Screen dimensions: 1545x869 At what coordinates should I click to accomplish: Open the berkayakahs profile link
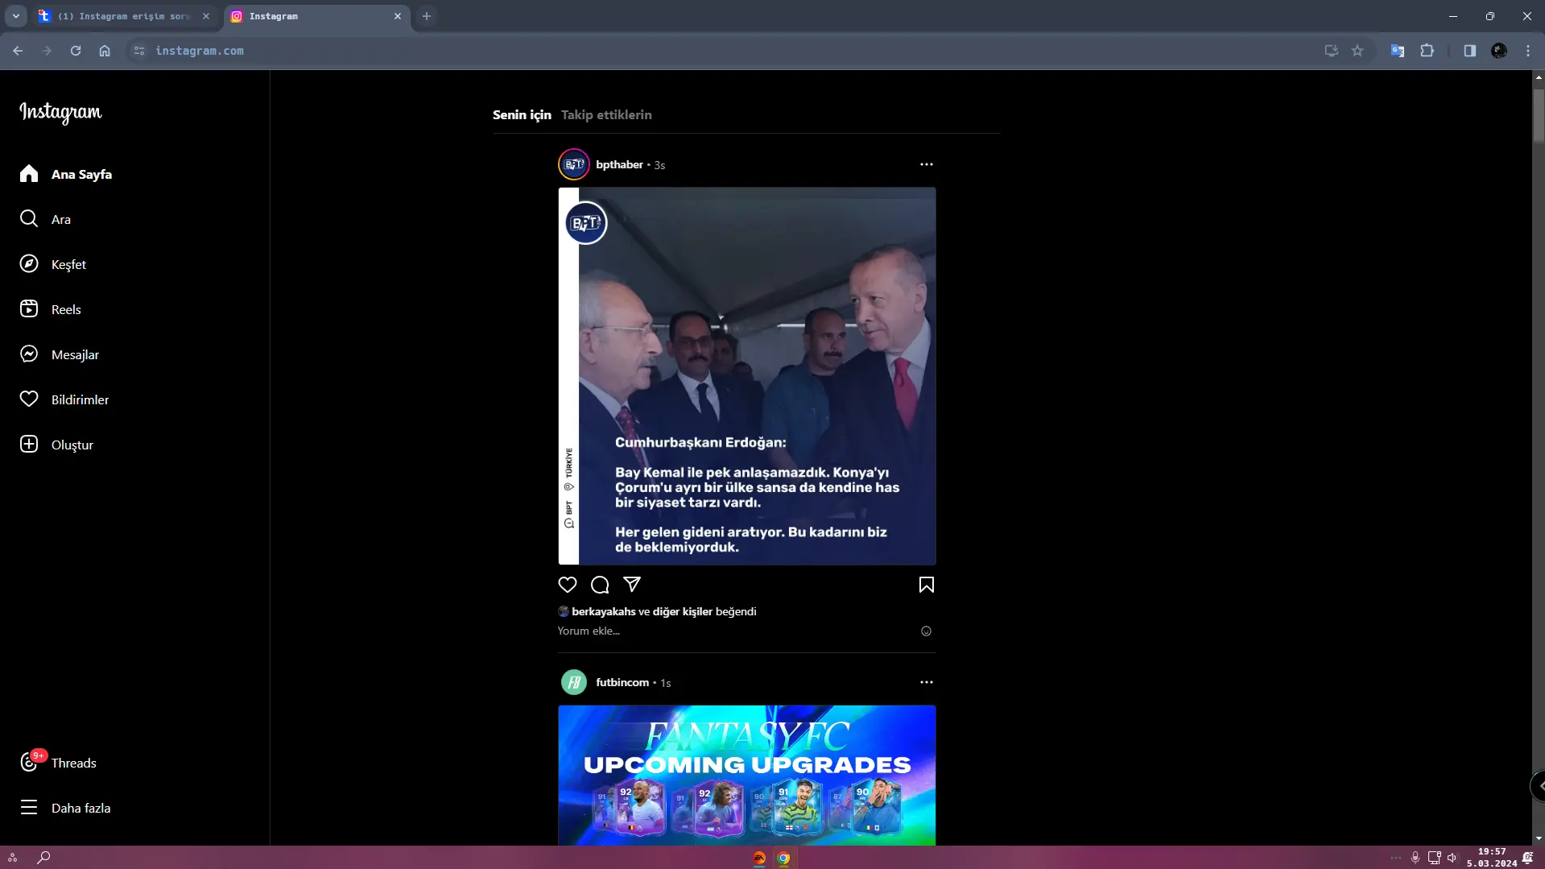pyautogui.click(x=603, y=611)
